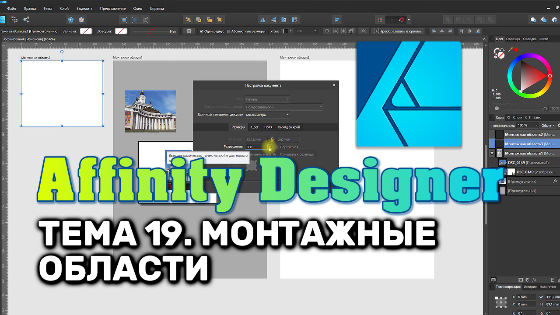The width and height of the screenshot is (560, 315).
Task: Switch to Pixel persona grid icon
Action: tap(14, 19)
